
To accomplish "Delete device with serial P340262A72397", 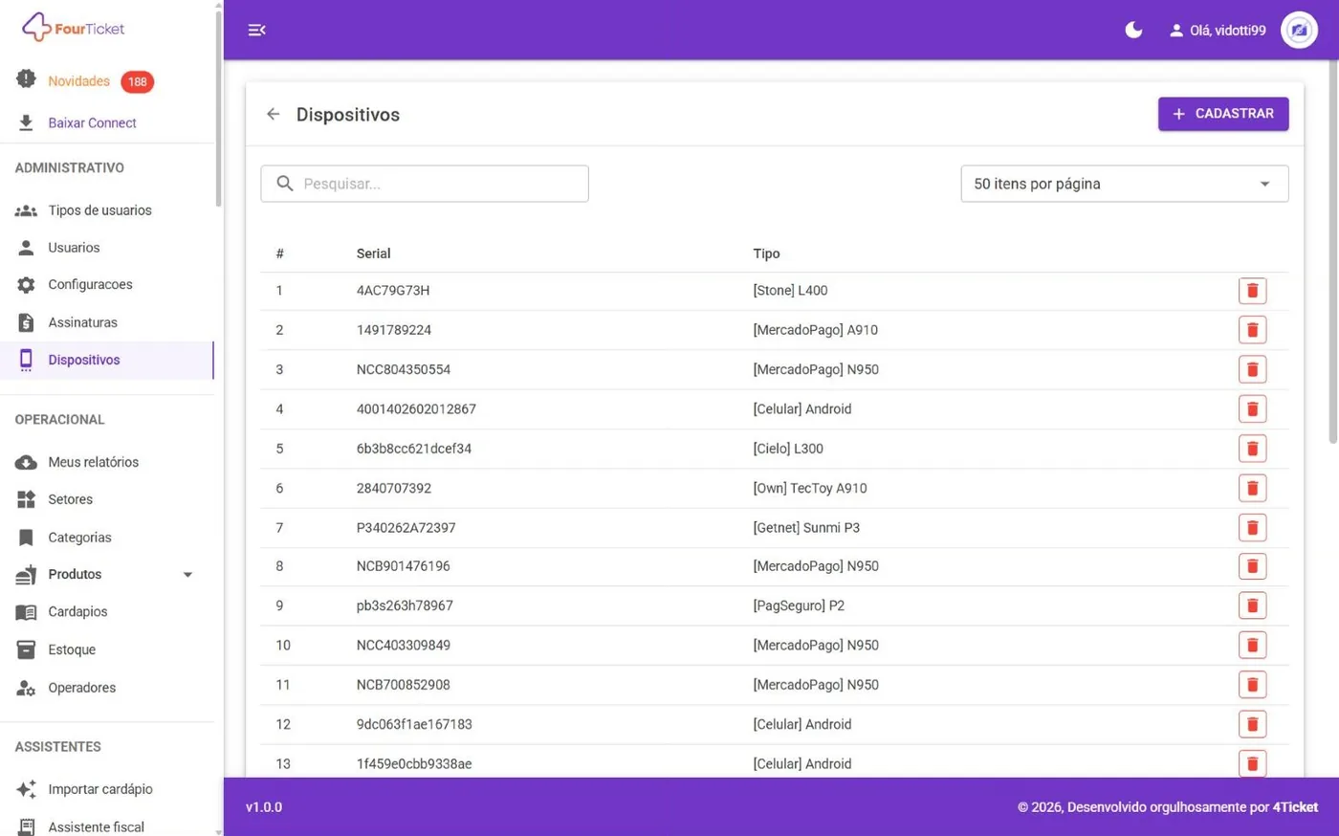I will tap(1252, 527).
